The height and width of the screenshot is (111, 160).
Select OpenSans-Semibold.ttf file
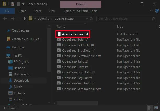point(78,83)
